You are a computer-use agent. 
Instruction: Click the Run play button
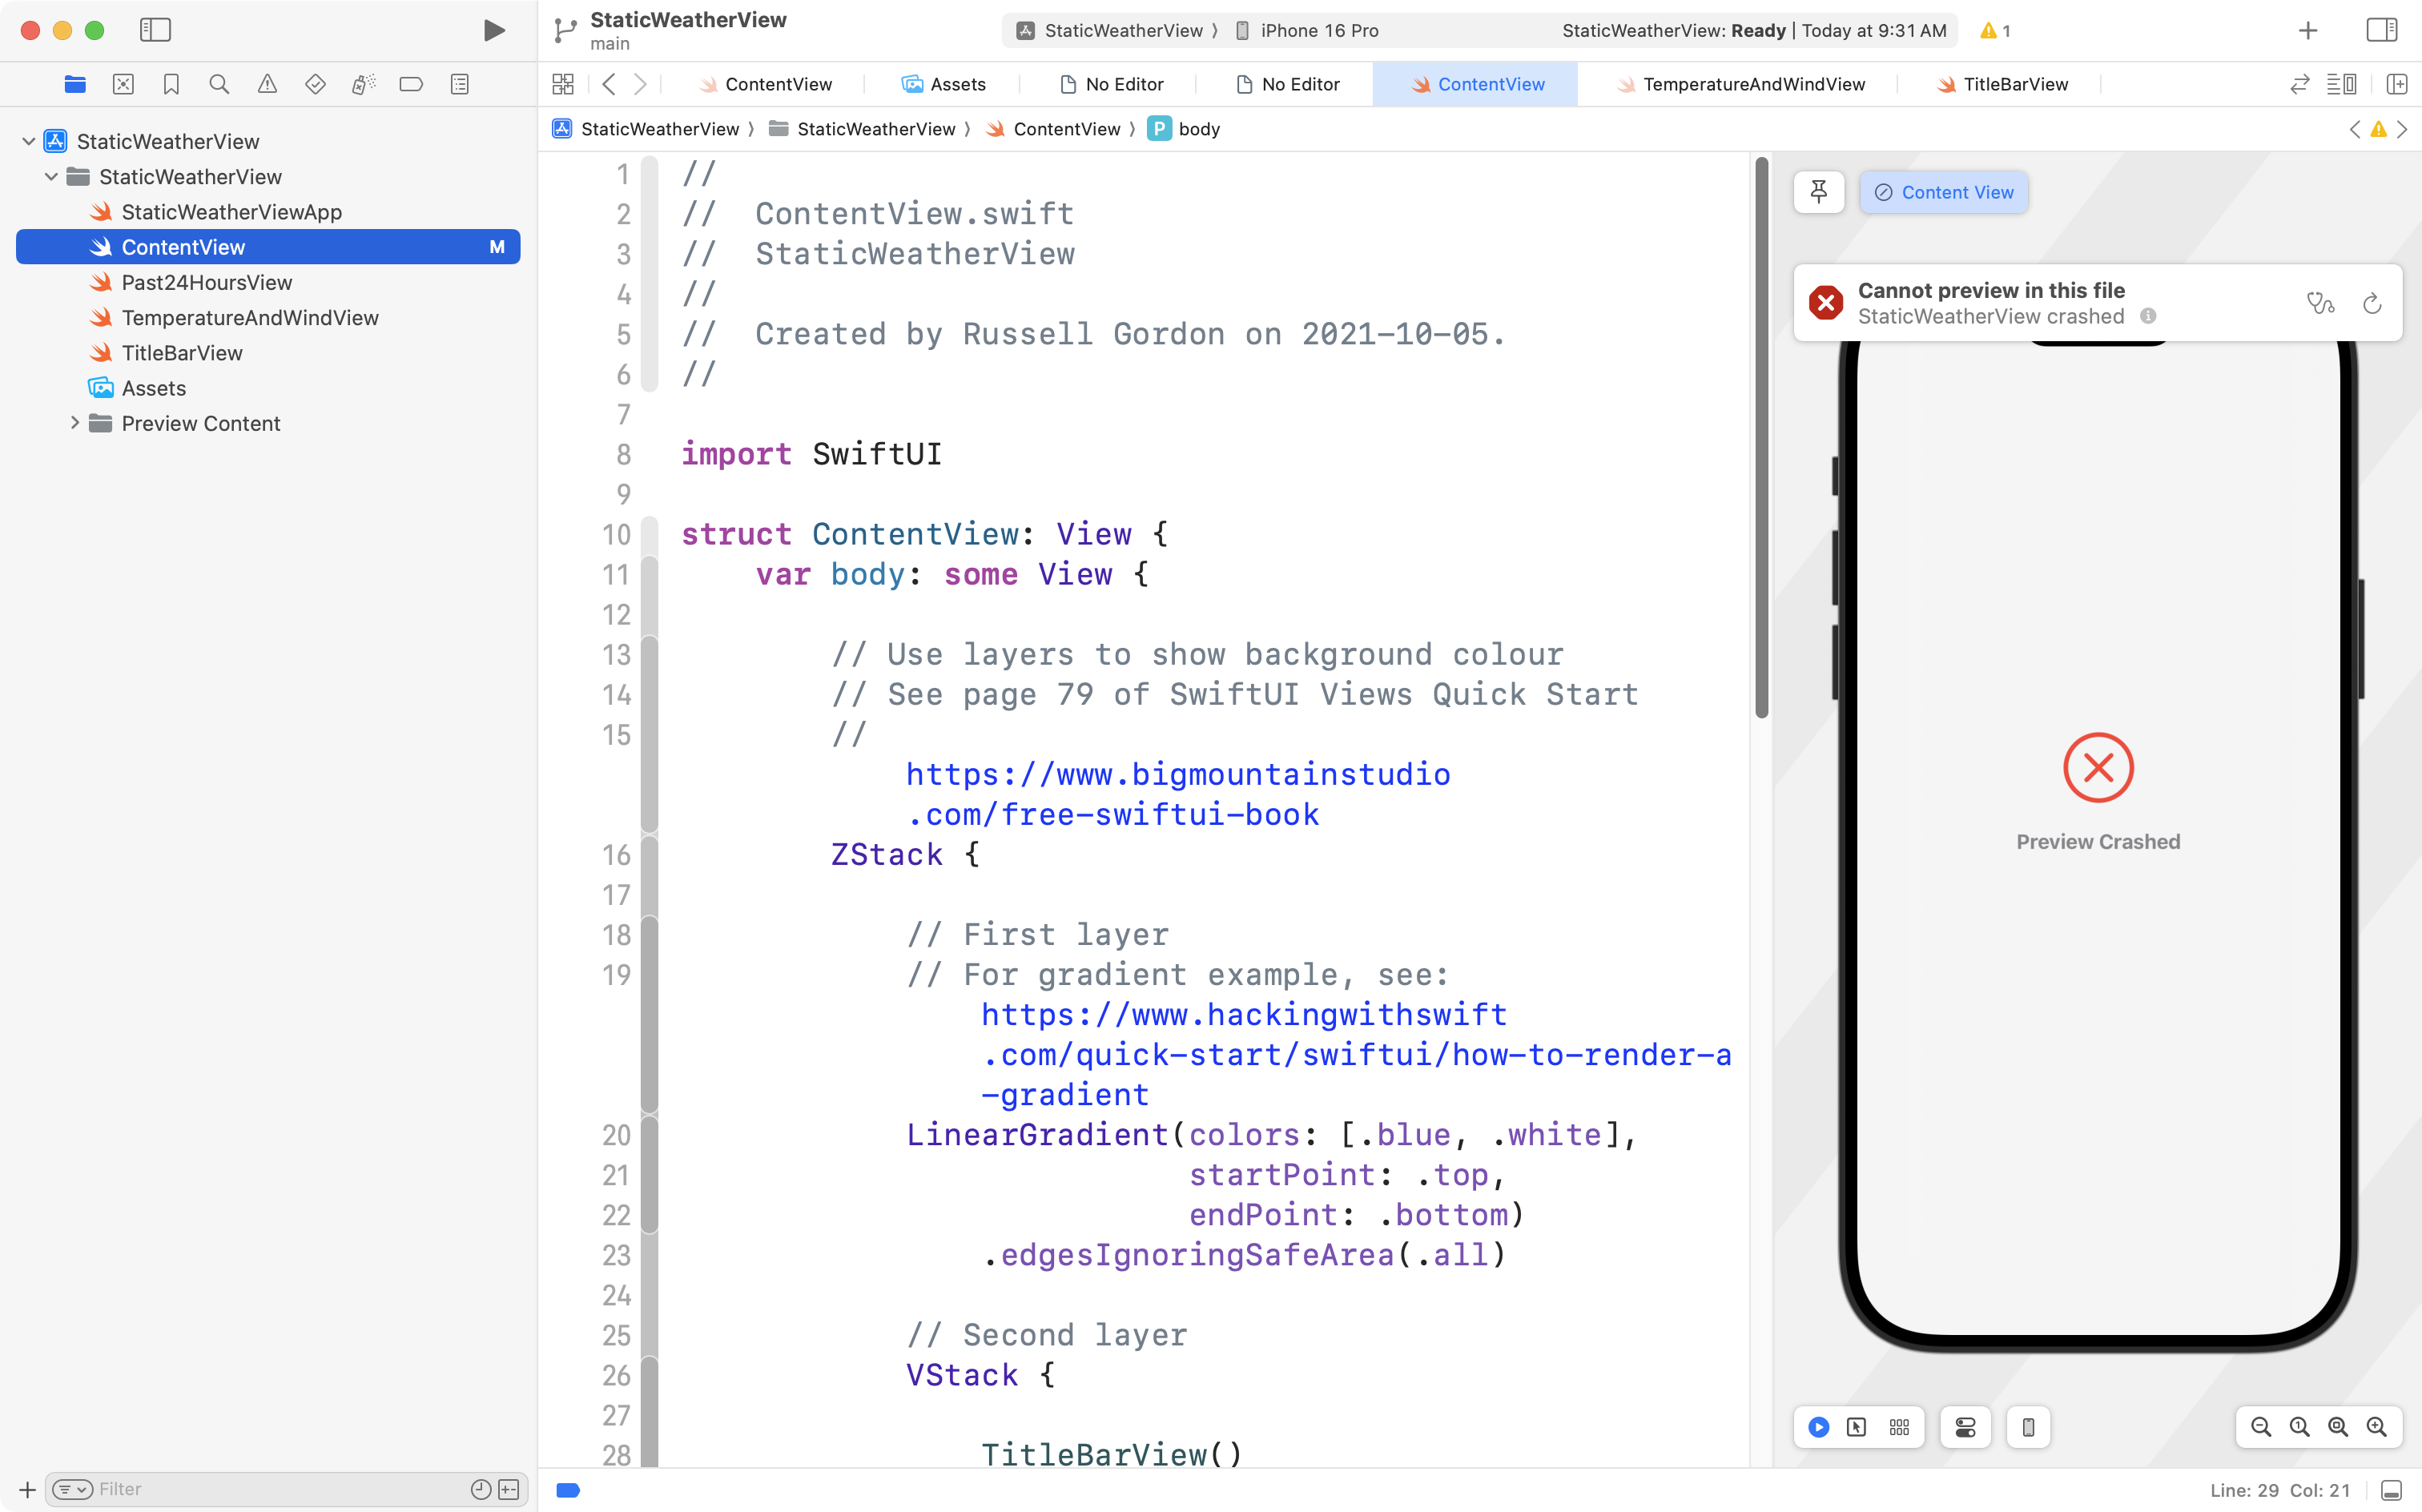coord(493,30)
